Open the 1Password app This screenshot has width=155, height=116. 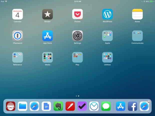(x=17, y=36)
